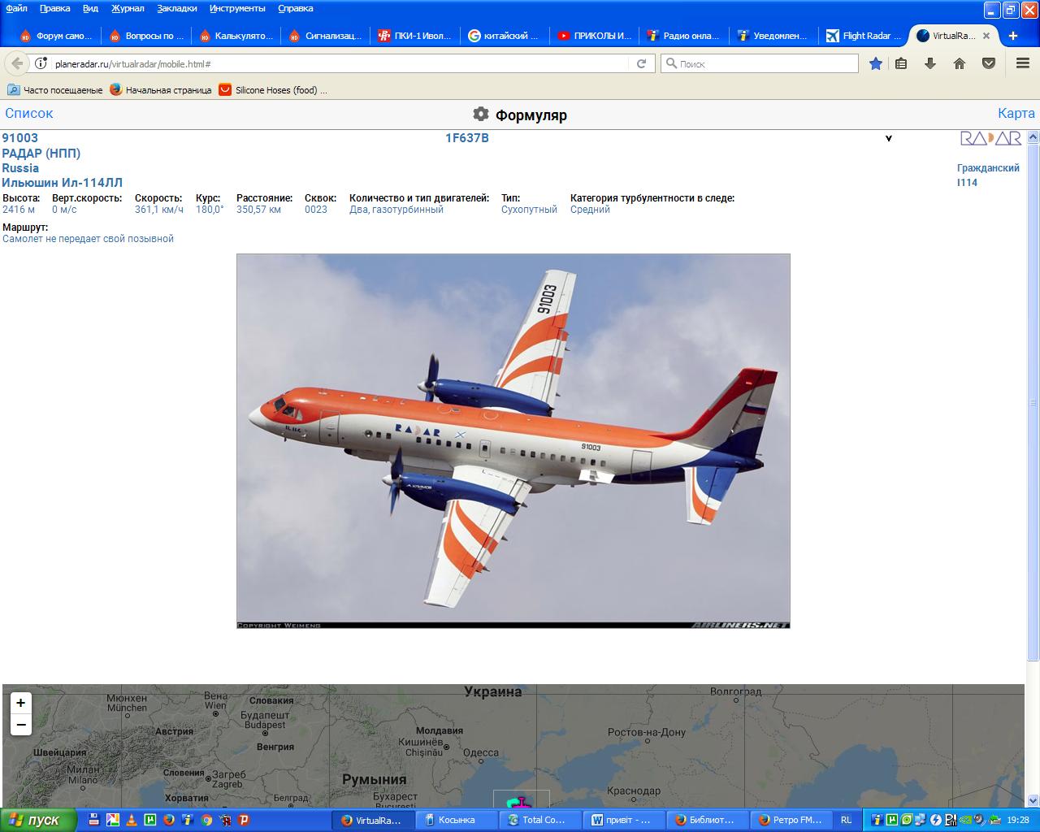Open the Firefox downloads arrow icon
1040x832 pixels.
coord(930,63)
